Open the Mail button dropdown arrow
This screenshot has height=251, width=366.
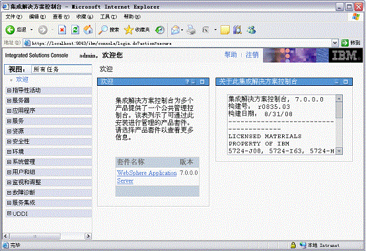point(182,30)
